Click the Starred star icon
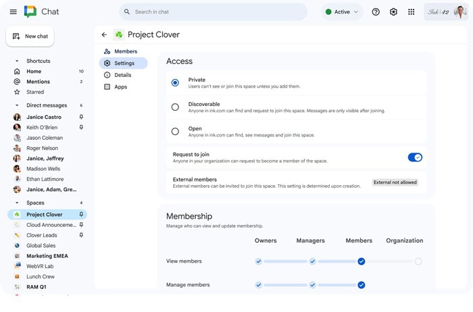The width and height of the screenshot is (473, 312). pos(17,92)
